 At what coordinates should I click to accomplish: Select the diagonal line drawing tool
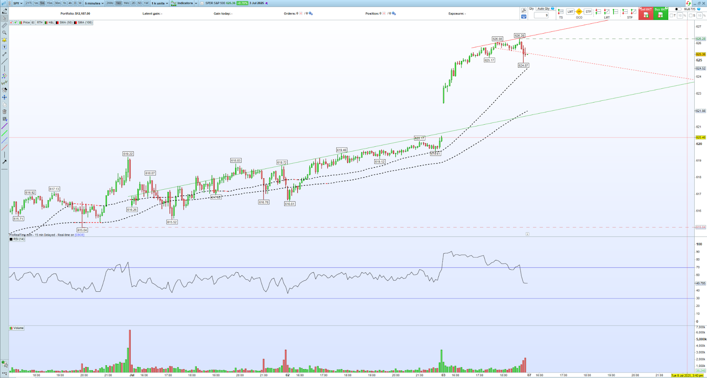point(4,61)
